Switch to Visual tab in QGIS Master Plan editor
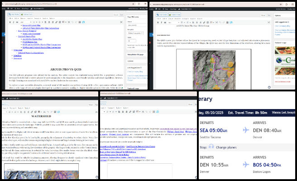This screenshot has height=181, width=297. click(263, 15)
